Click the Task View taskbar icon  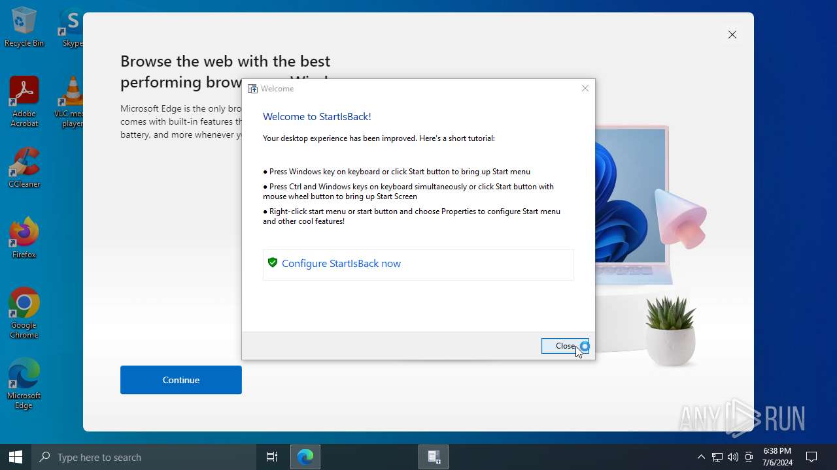tap(272, 457)
